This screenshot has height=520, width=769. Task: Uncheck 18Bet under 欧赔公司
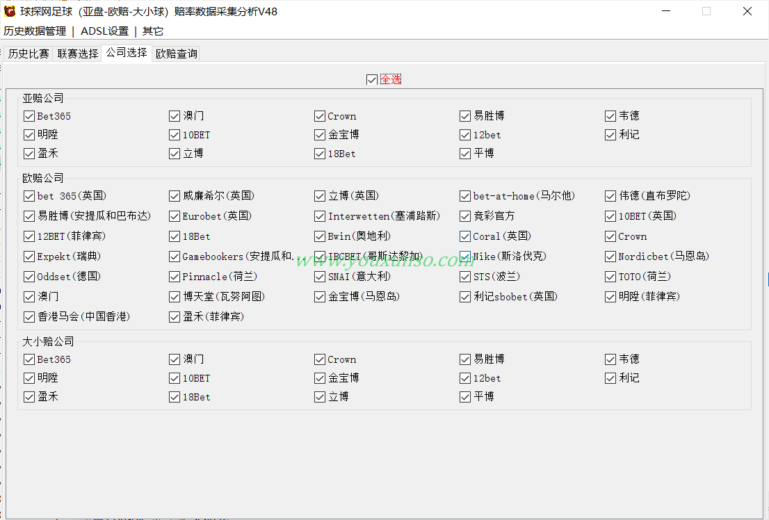click(174, 236)
